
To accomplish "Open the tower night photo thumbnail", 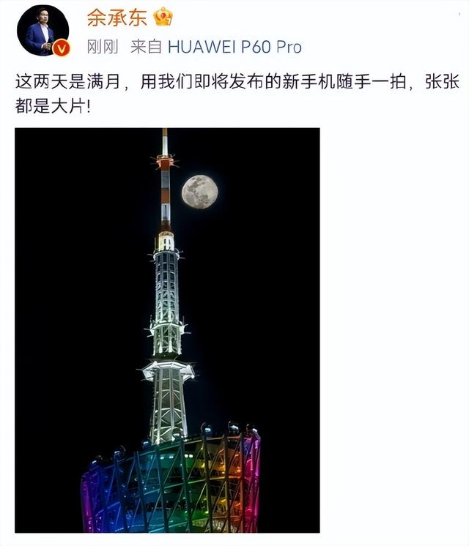I will [167, 330].
